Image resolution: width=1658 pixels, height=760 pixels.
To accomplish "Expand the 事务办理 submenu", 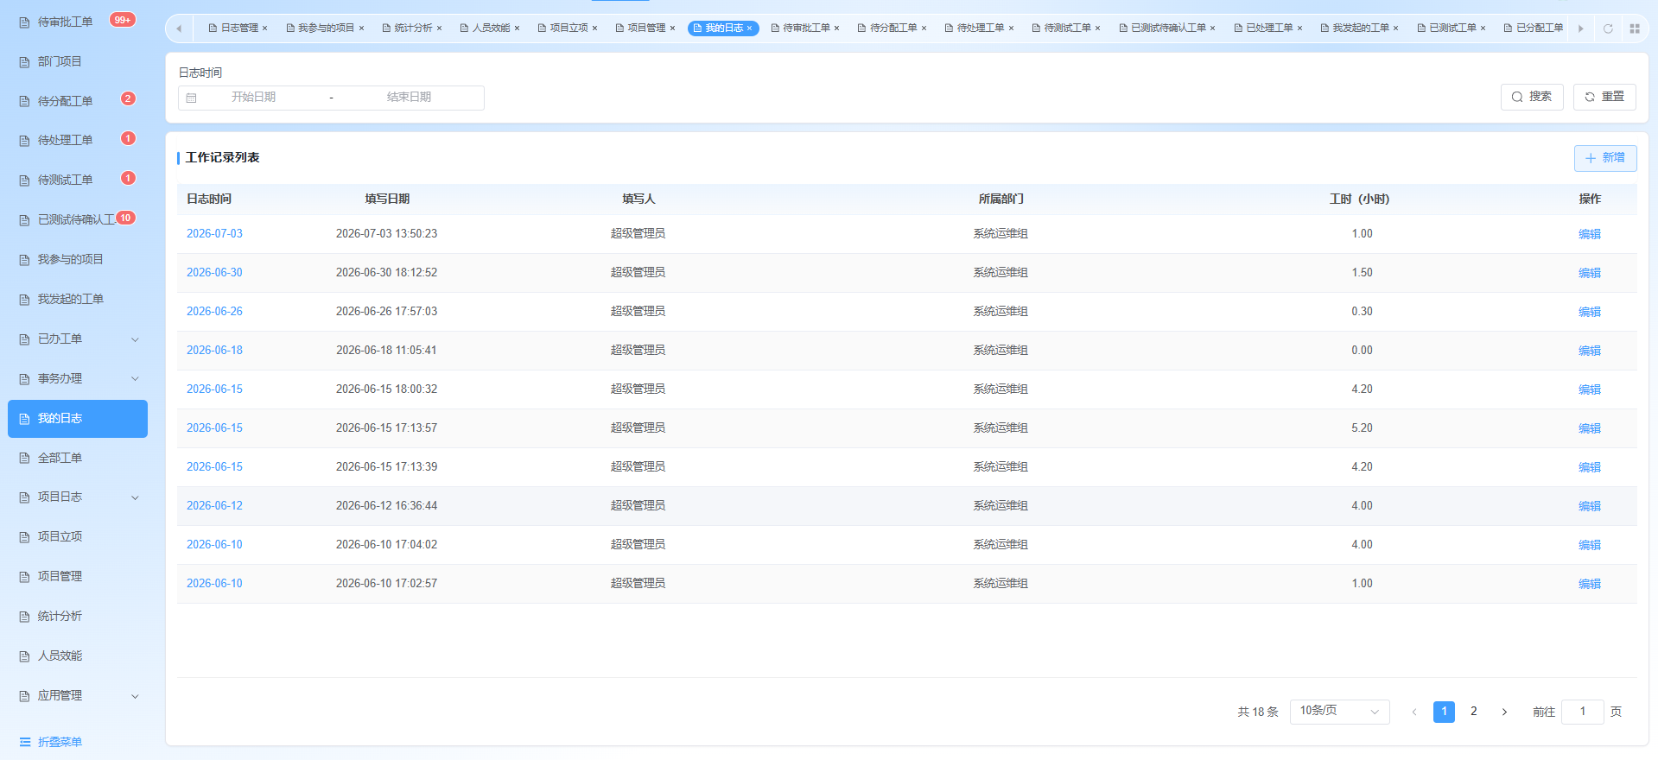I will (135, 379).
